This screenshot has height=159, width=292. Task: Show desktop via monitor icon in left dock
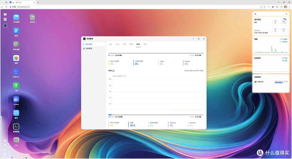pos(5,15)
